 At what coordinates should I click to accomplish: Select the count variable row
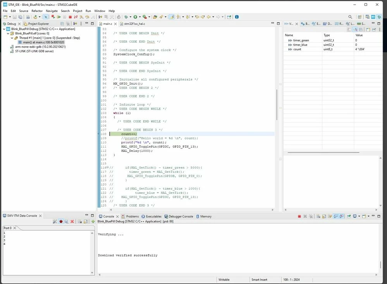(x=332, y=49)
